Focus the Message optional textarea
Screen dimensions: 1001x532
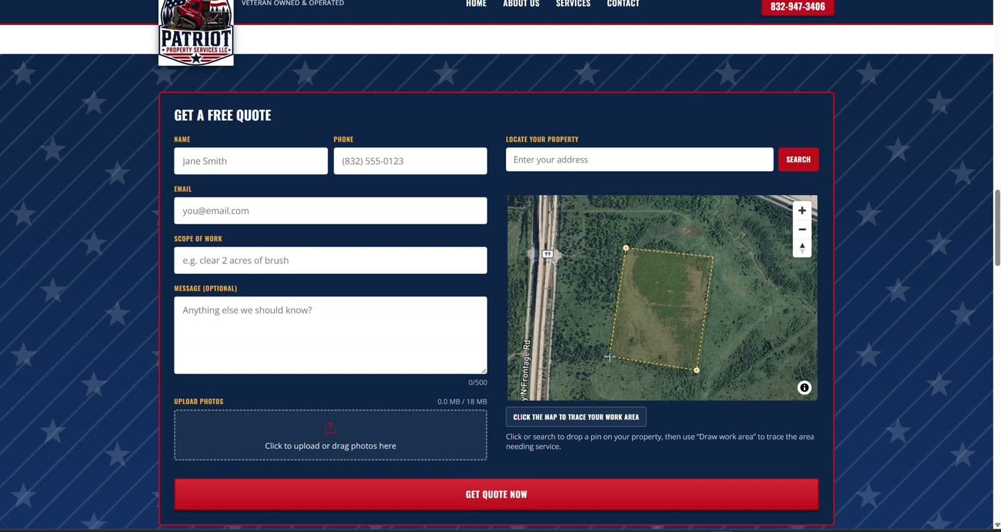[330, 335]
